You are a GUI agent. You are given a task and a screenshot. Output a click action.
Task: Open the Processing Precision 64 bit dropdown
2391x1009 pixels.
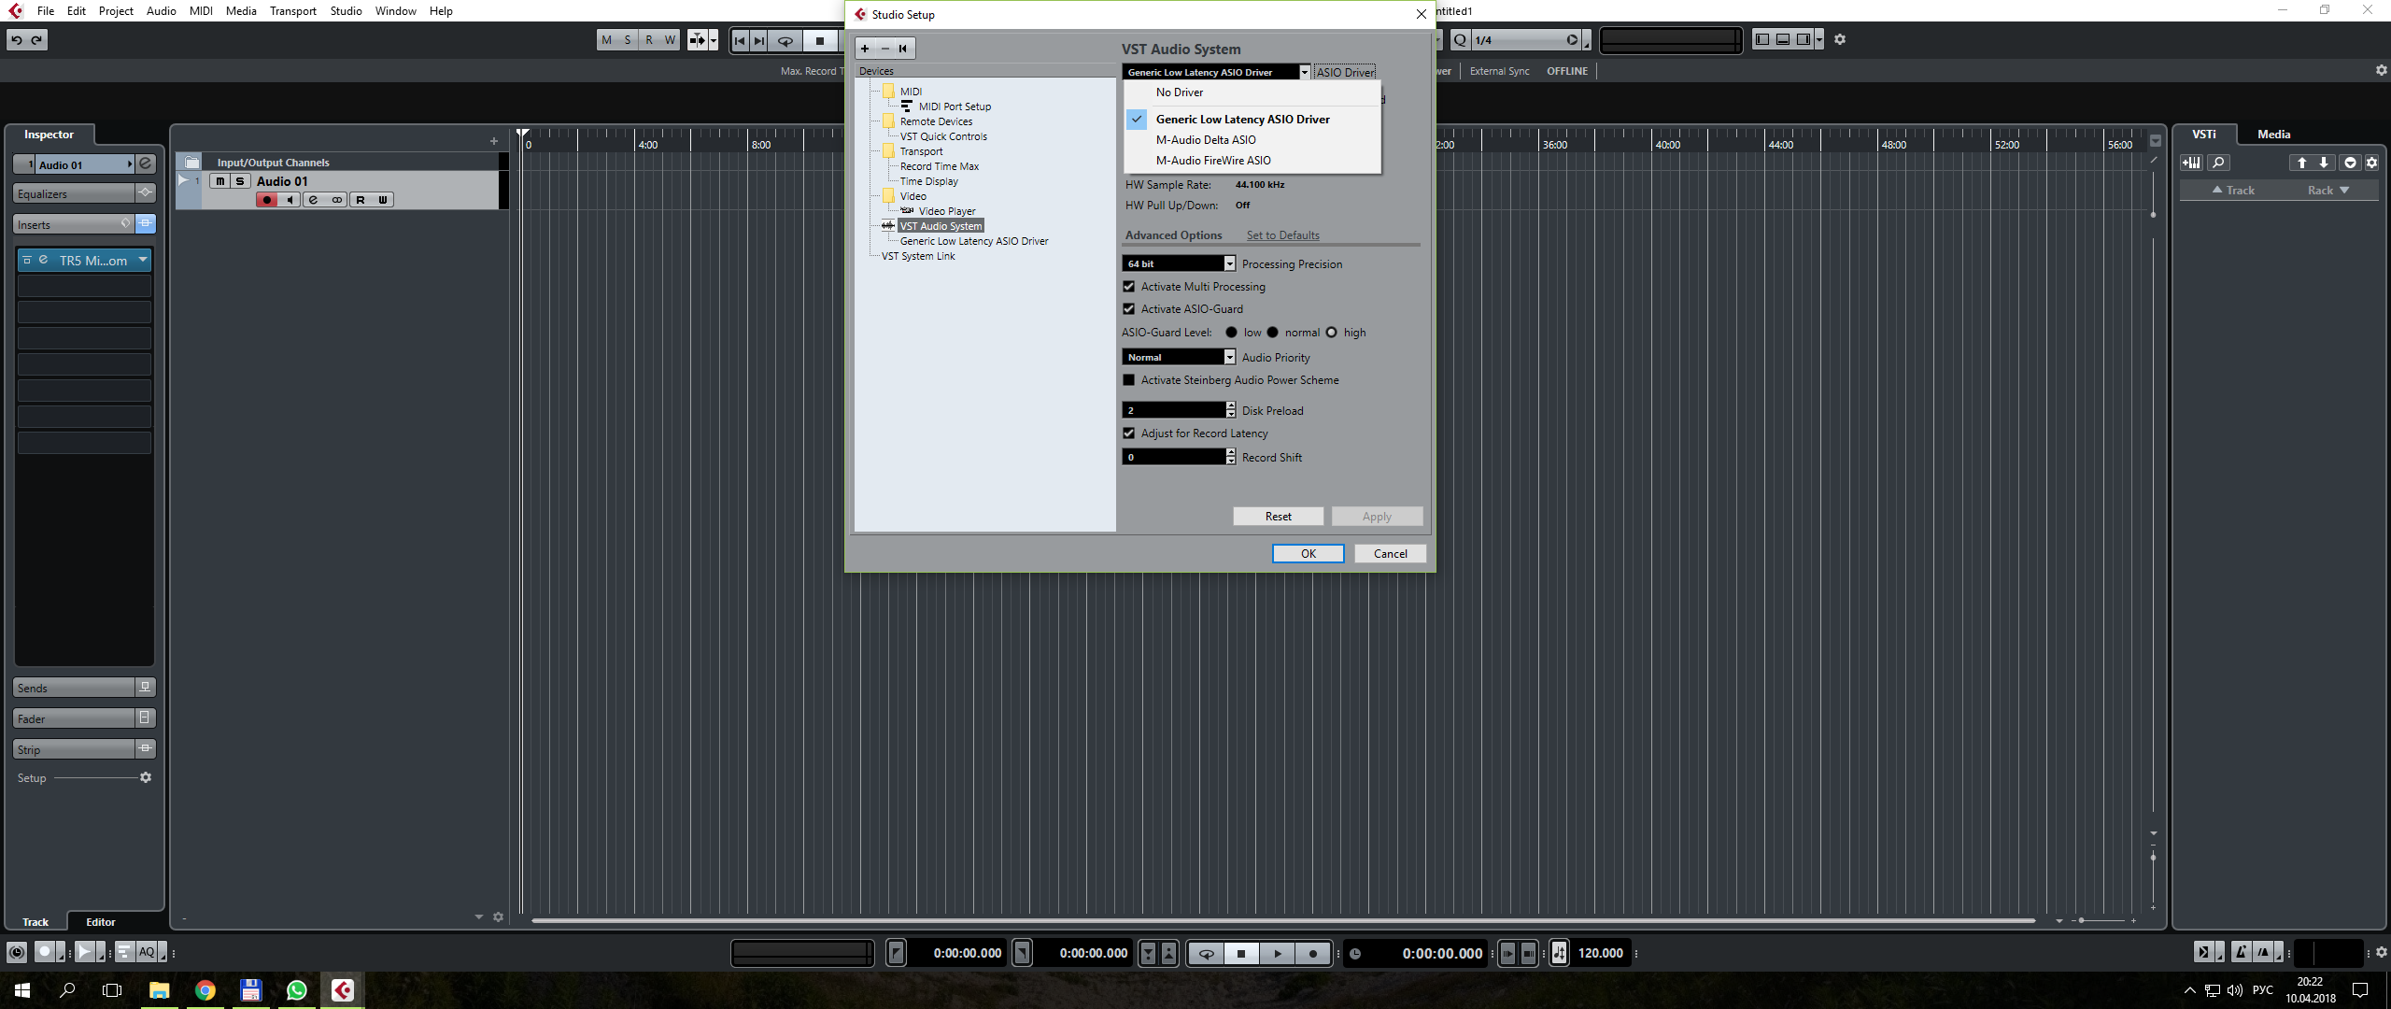pos(1229,264)
